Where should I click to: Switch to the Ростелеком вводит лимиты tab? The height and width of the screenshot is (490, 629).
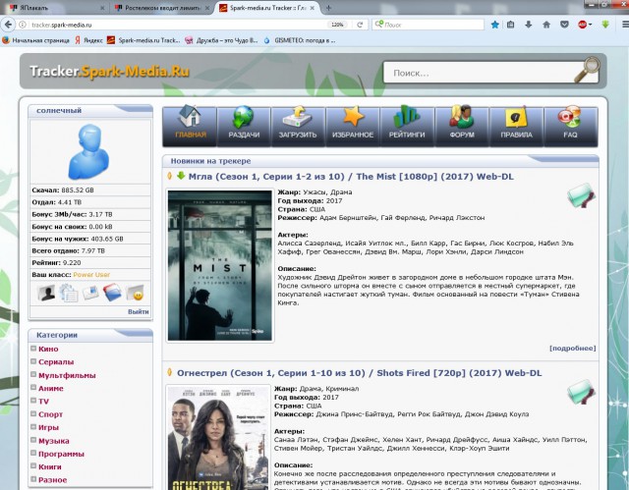(x=162, y=8)
